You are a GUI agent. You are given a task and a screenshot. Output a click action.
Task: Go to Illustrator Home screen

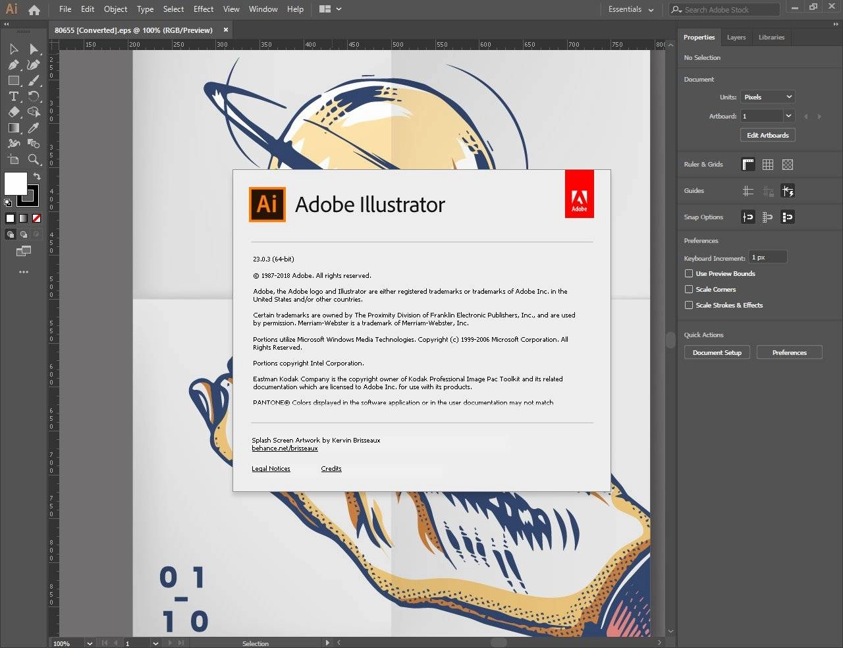pyautogui.click(x=34, y=10)
